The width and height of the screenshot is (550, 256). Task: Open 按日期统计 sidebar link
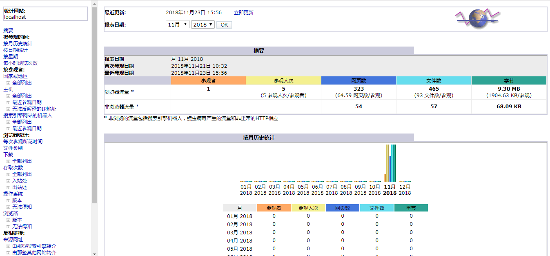pos(16,50)
